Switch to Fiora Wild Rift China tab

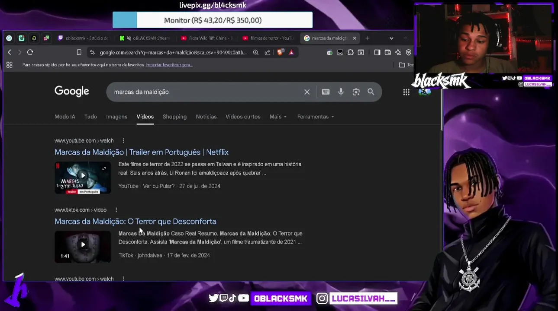point(206,38)
